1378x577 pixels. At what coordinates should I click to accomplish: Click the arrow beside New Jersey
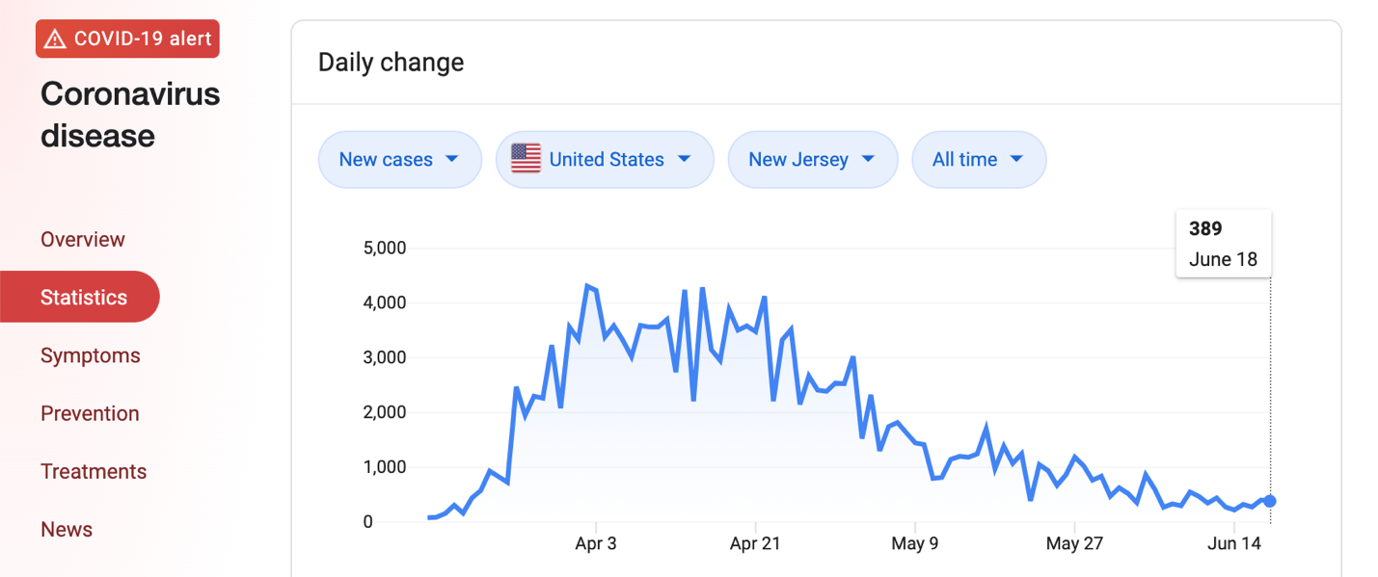tap(868, 159)
